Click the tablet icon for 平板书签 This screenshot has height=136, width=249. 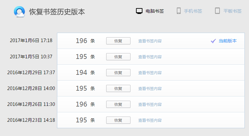tap(217, 11)
